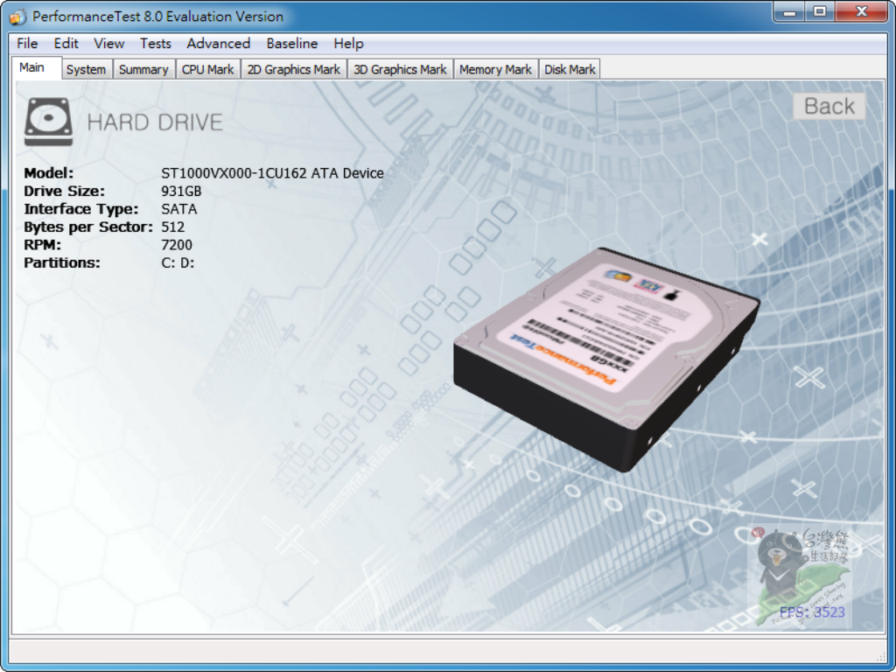Click the Back button
The image size is (896, 672).
click(829, 106)
